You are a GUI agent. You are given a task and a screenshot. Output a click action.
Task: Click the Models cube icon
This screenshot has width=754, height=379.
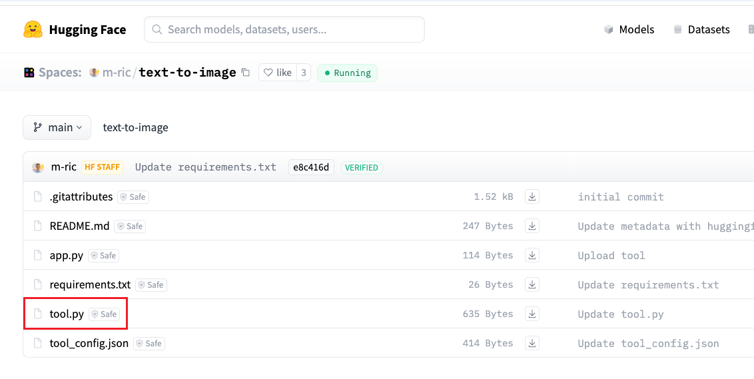609,30
